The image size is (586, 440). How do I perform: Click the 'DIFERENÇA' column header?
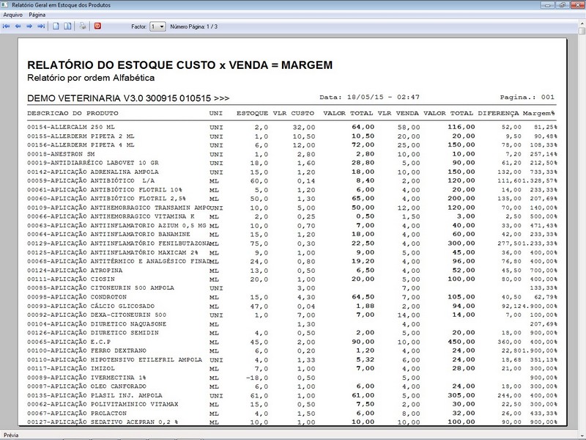(498, 113)
